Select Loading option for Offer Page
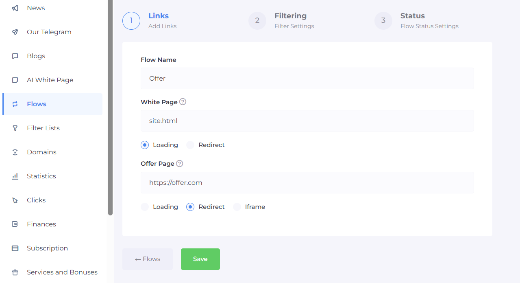 pyautogui.click(x=145, y=207)
